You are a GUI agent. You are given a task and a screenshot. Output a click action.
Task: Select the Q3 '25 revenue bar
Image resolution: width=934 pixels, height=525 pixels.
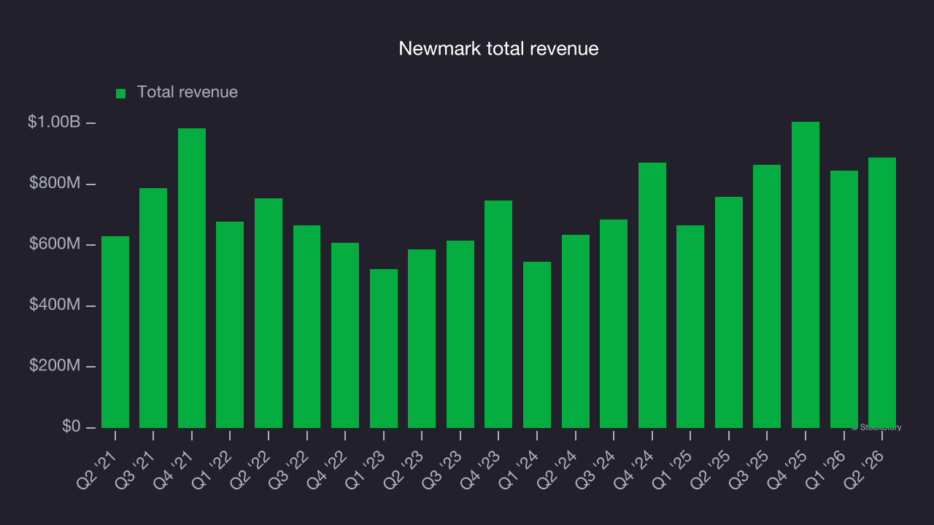click(x=767, y=296)
